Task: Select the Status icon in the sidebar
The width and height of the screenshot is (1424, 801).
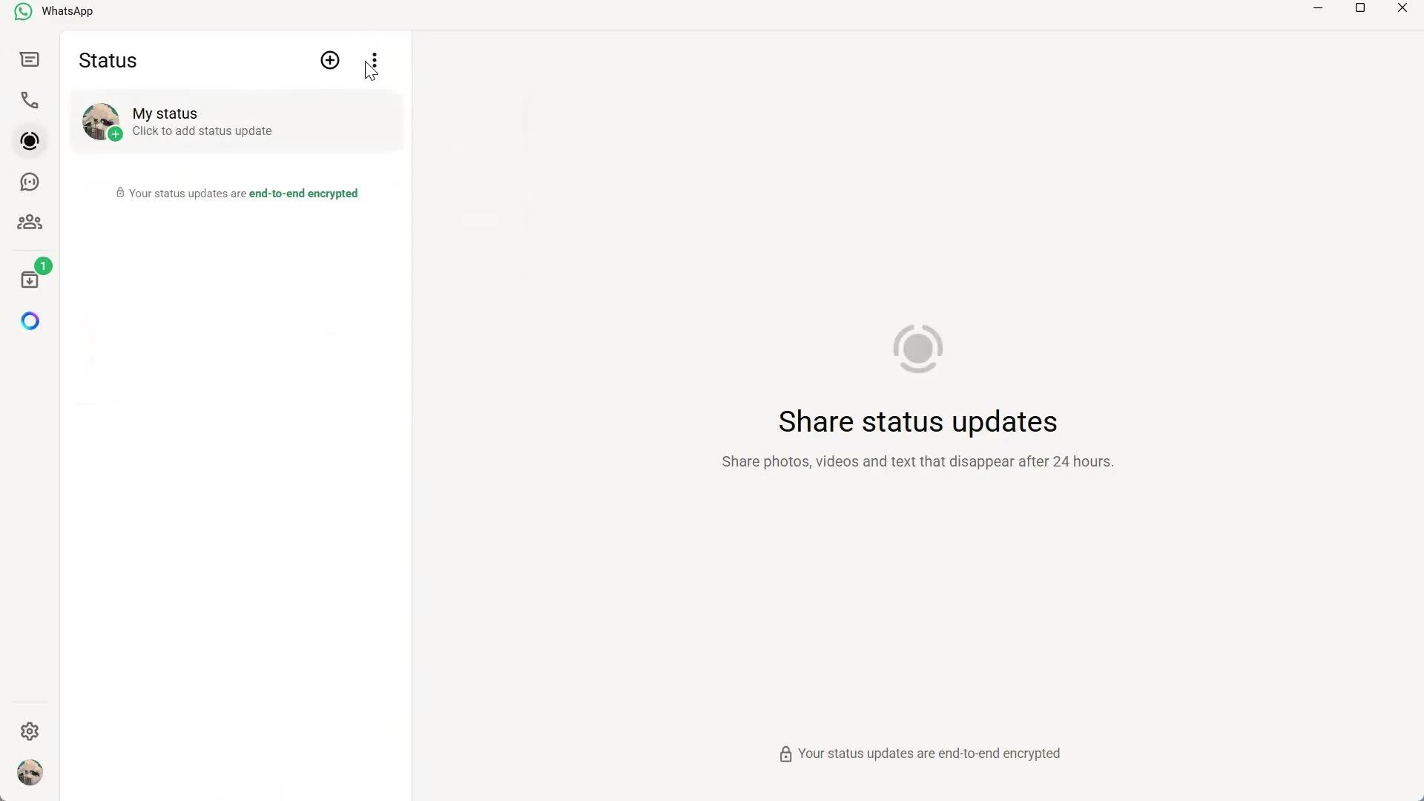Action: 30,141
